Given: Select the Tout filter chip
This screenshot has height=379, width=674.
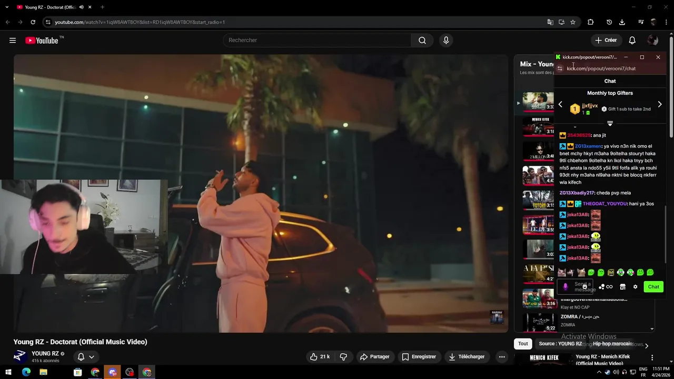Looking at the screenshot, I should pyautogui.click(x=523, y=344).
